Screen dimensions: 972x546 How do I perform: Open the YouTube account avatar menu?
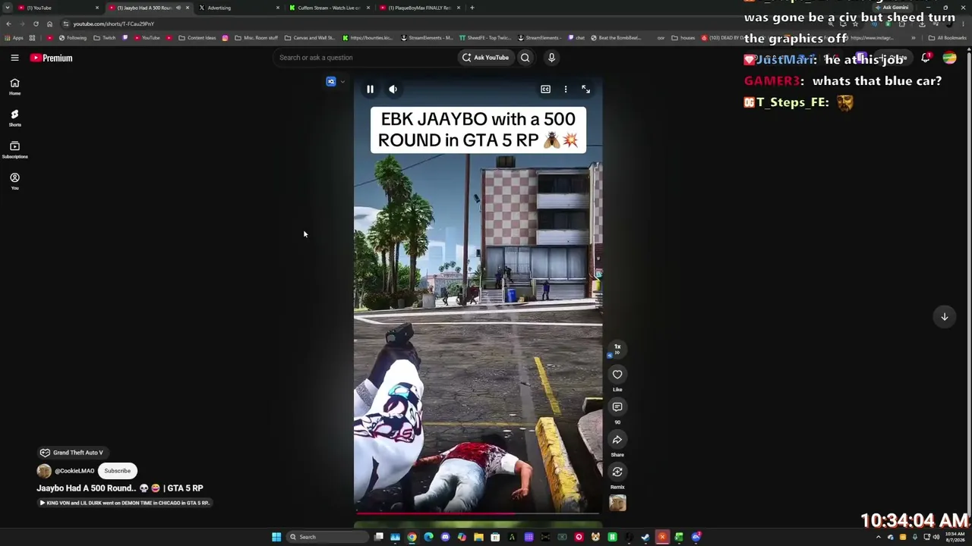pos(949,58)
